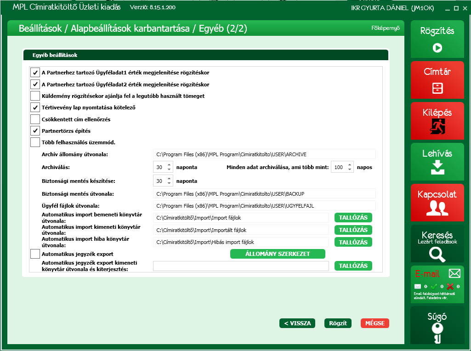Click Biztonsági mentés útvonala path field
Image resolution: width=471 pixels, height=351 pixels.
coord(264,194)
